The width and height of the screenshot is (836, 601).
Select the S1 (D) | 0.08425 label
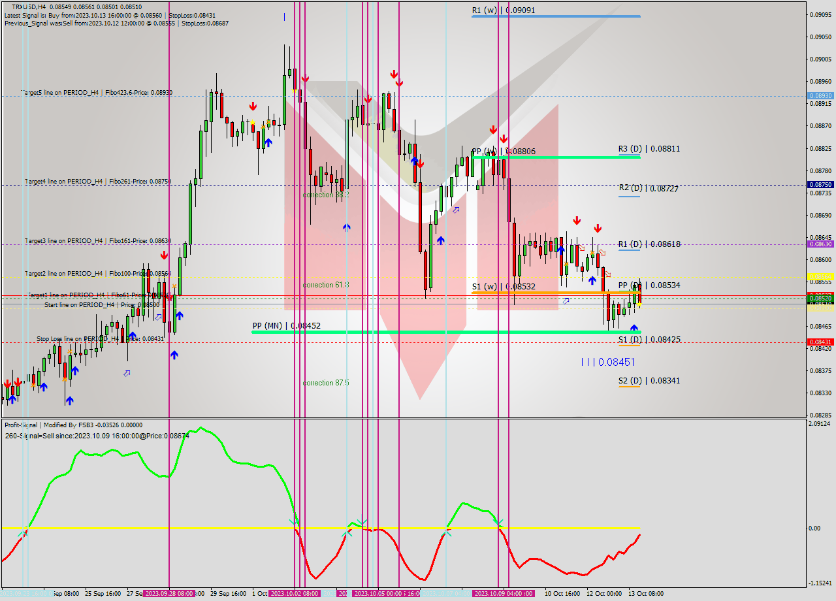[649, 340]
